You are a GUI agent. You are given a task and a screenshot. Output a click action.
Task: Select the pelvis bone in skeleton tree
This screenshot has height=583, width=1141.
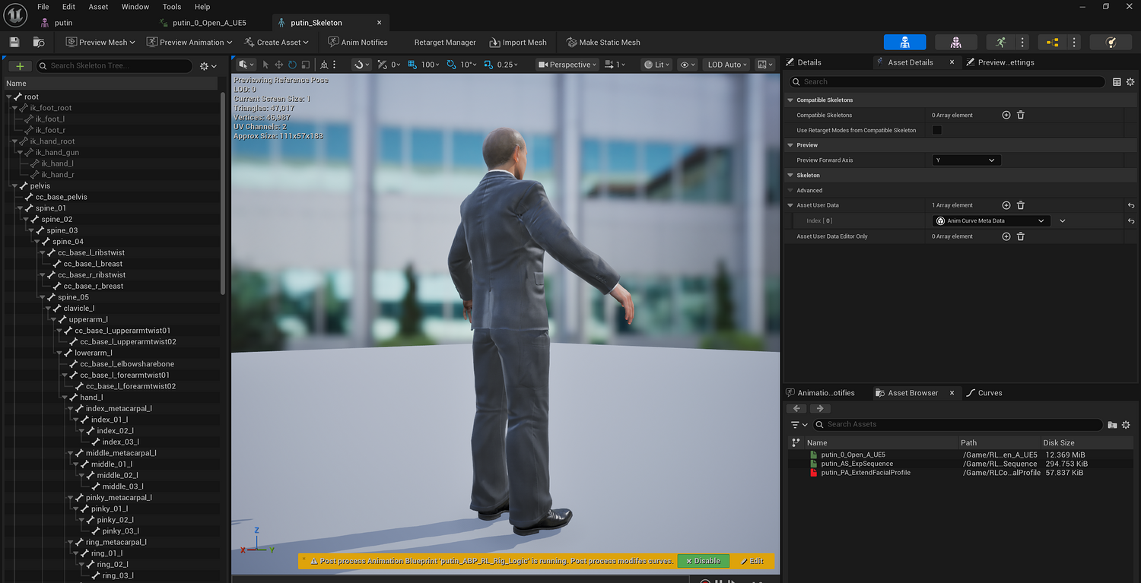pos(40,186)
